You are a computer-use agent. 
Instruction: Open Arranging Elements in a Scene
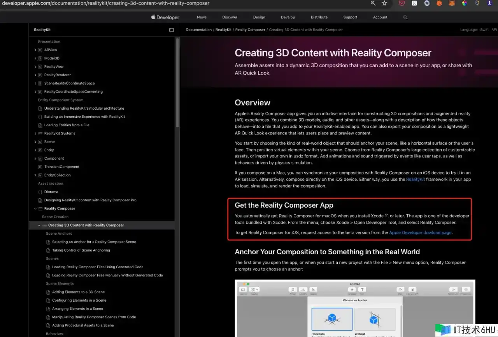pos(77,309)
